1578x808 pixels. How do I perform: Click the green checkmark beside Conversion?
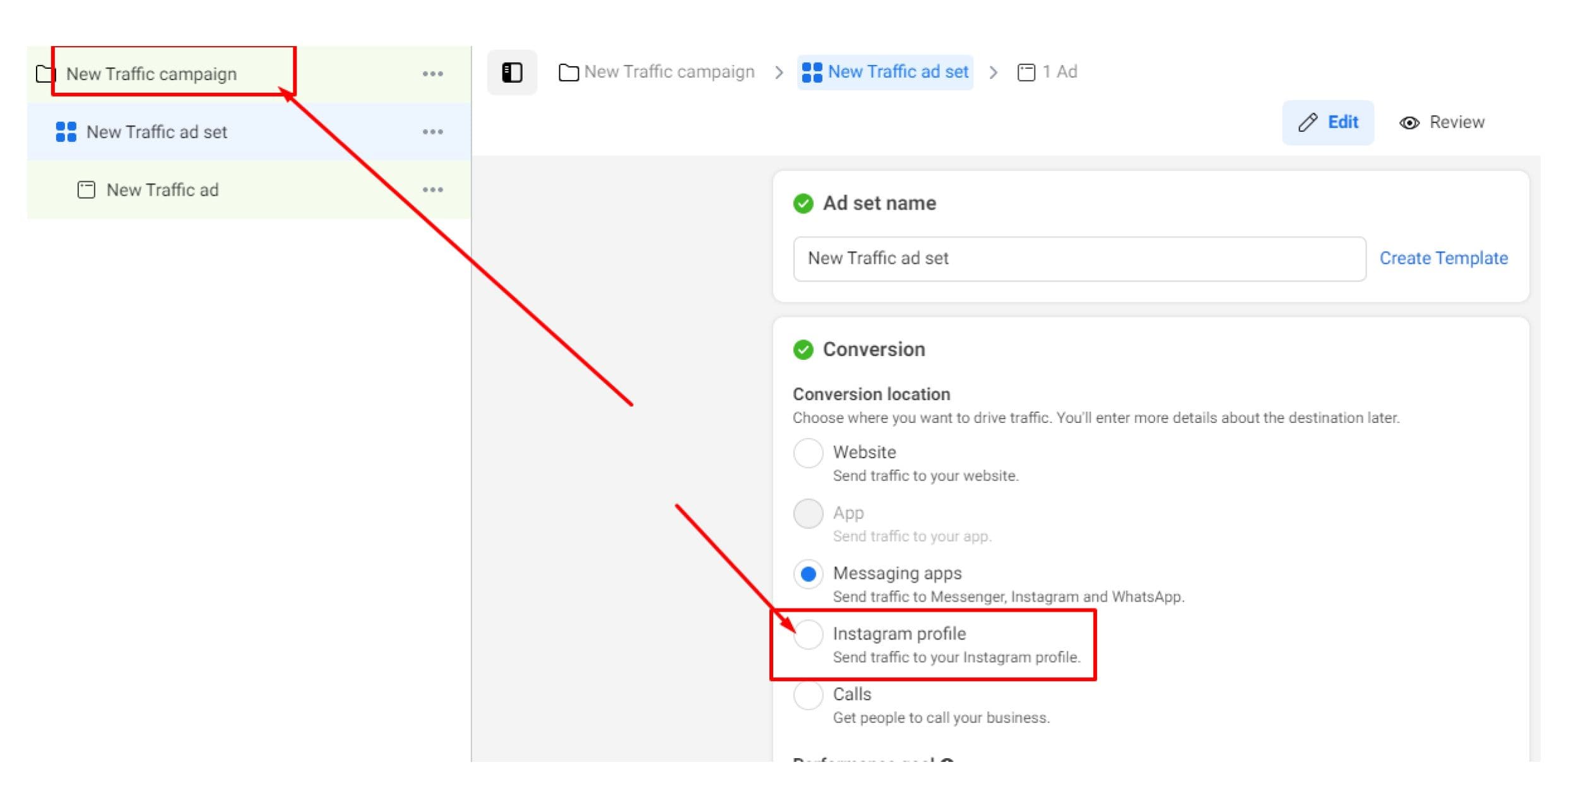(x=803, y=350)
